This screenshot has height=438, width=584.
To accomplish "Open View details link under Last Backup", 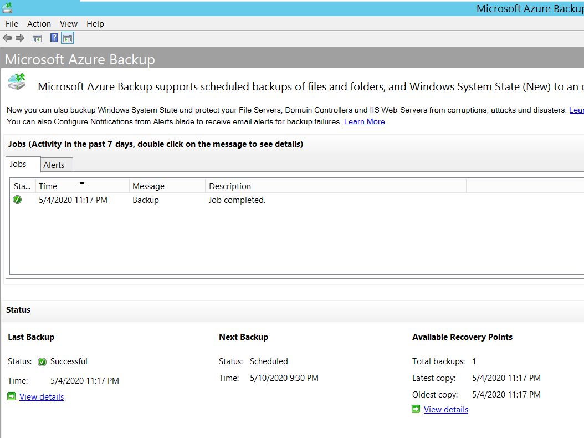I will click(42, 396).
